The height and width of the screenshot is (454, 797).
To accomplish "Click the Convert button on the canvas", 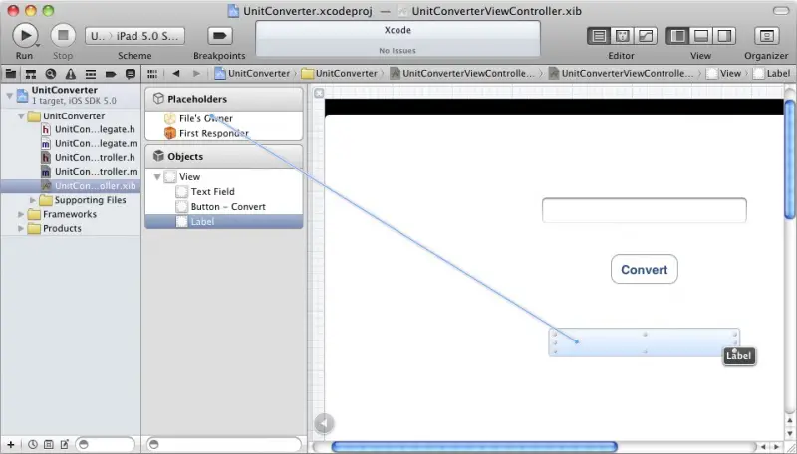I will (x=644, y=269).
